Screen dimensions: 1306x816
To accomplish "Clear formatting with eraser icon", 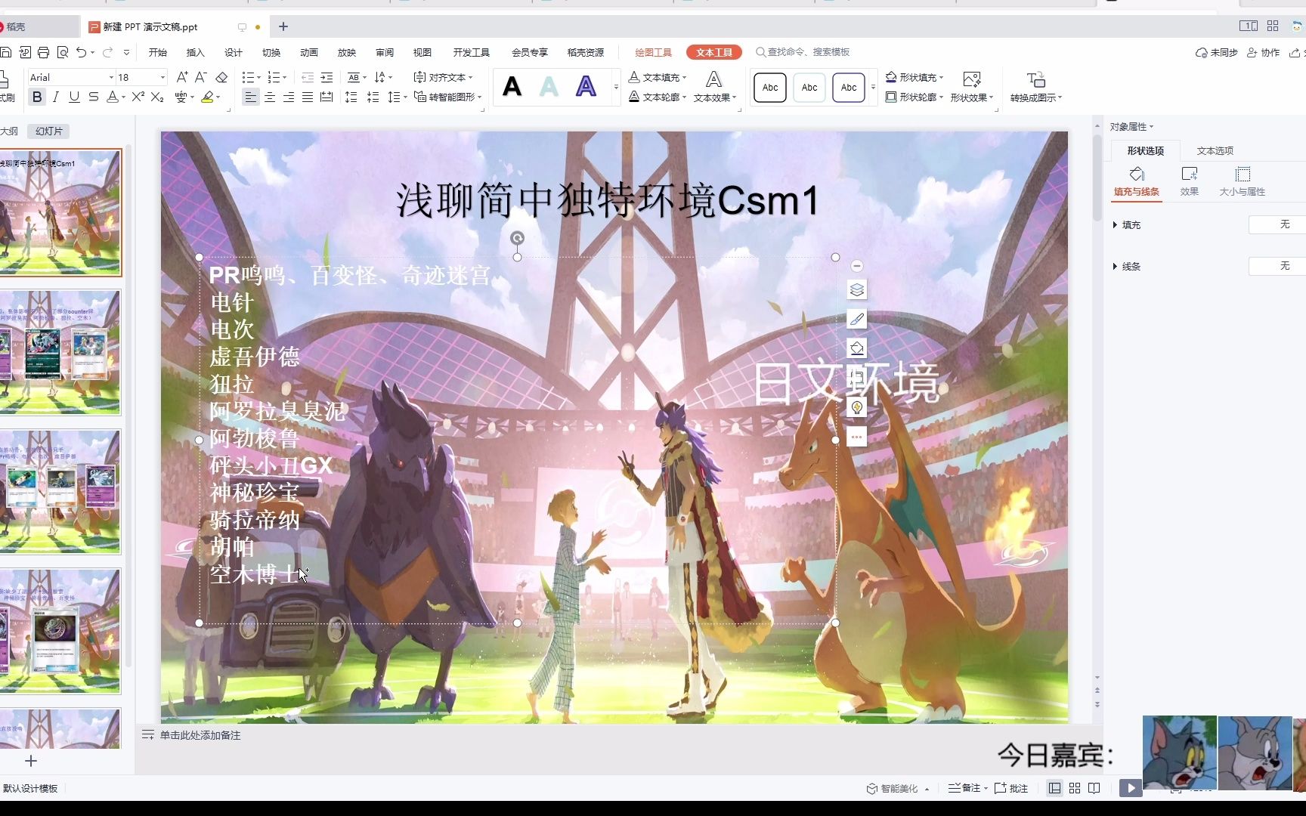I will click(x=221, y=77).
